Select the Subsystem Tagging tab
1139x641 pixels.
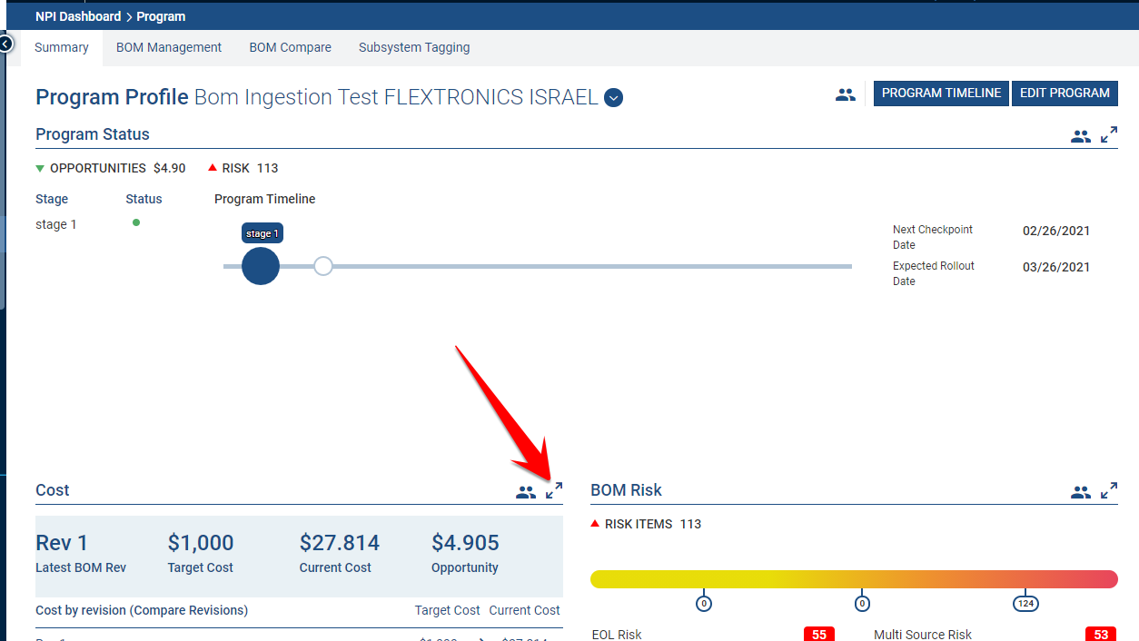click(414, 47)
